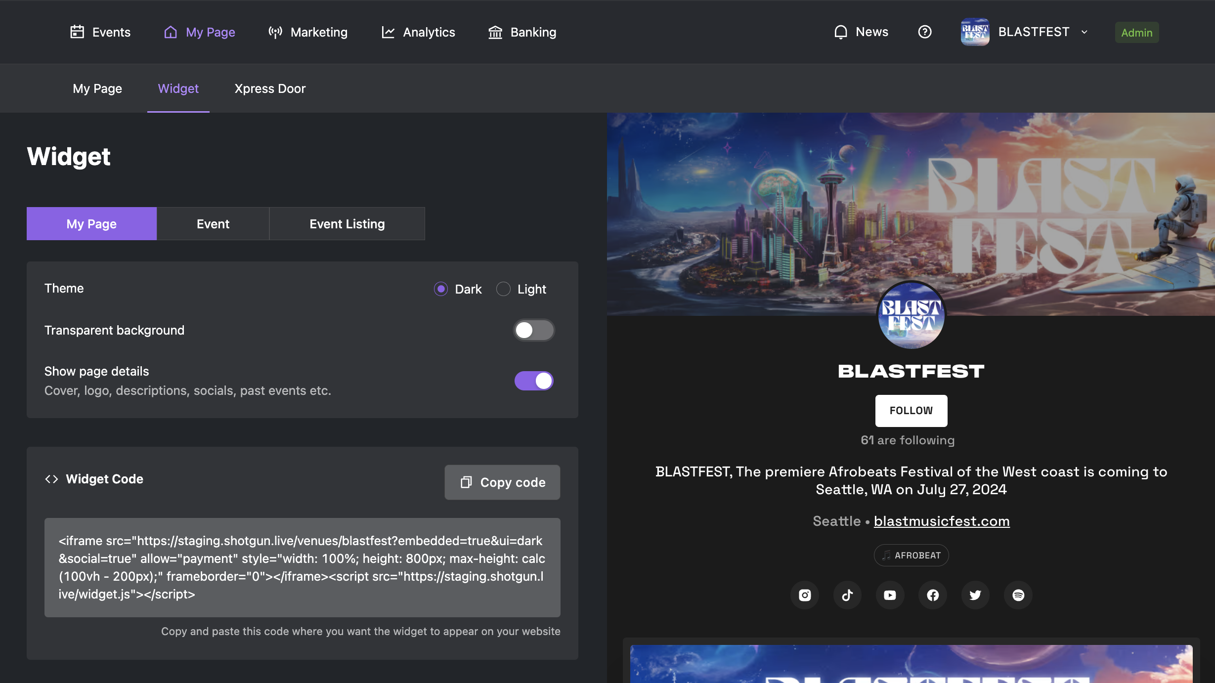Click the FOLLOW button
The height and width of the screenshot is (683, 1215).
click(x=911, y=411)
